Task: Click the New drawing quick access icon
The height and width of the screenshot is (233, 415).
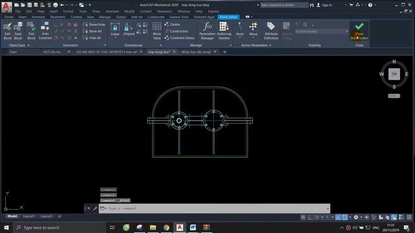Action: [x=16, y=5]
